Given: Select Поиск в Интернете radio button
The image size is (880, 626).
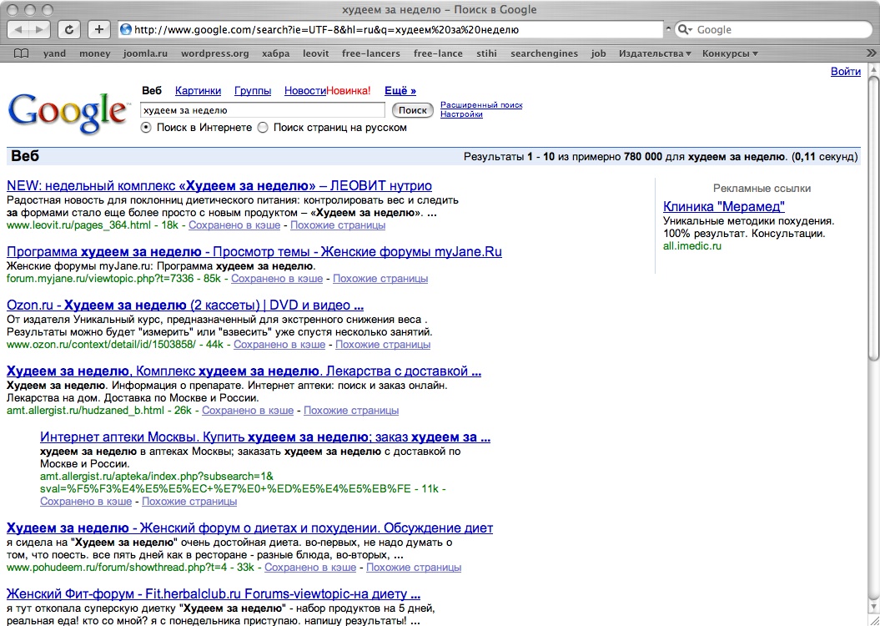Looking at the screenshot, I should [x=147, y=128].
